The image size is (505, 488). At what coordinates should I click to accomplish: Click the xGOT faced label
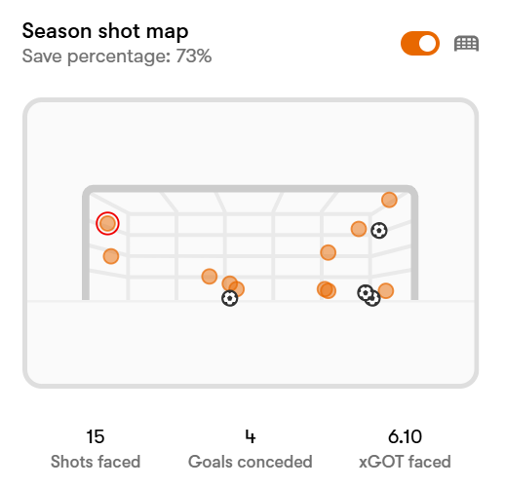point(405,462)
